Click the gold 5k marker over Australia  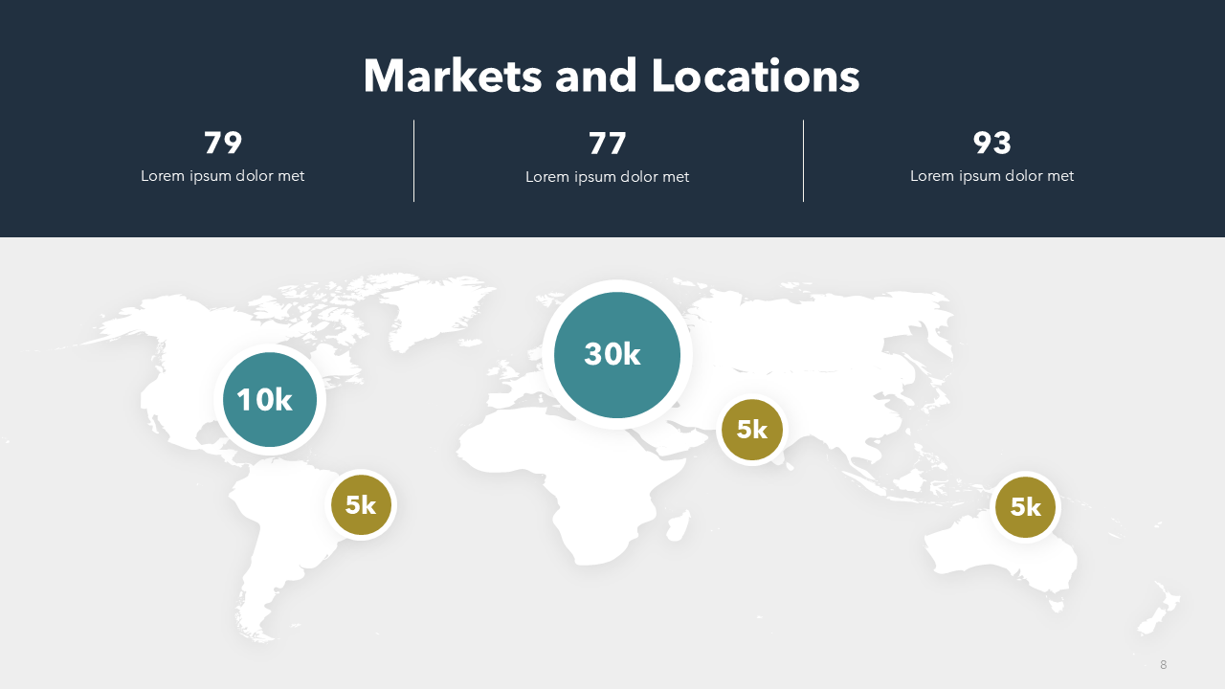pos(1025,506)
